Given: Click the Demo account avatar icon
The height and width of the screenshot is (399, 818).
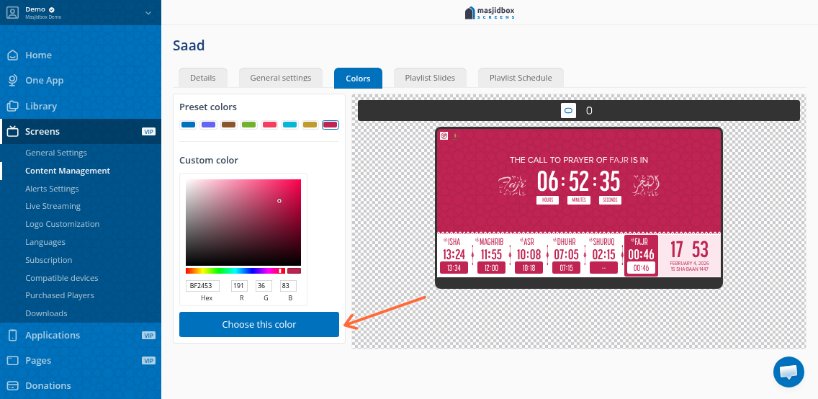Looking at the screenshot, I should (12, 12).
